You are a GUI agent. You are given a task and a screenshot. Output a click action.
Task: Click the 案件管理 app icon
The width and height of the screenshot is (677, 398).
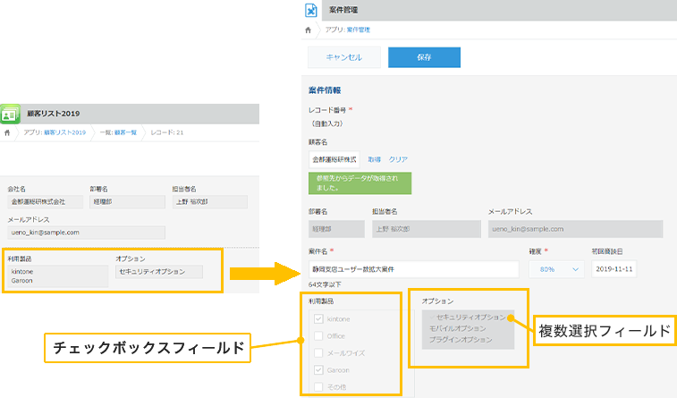tap(310, 11)
